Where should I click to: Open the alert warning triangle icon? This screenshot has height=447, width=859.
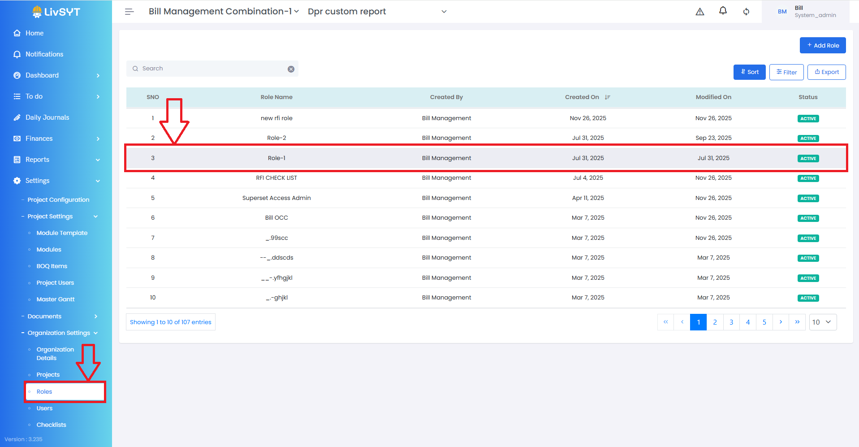699,12
